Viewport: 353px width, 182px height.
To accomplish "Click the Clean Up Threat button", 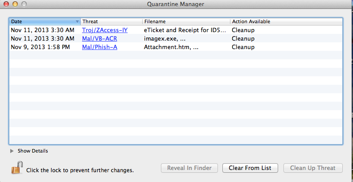I will [313, 168].
